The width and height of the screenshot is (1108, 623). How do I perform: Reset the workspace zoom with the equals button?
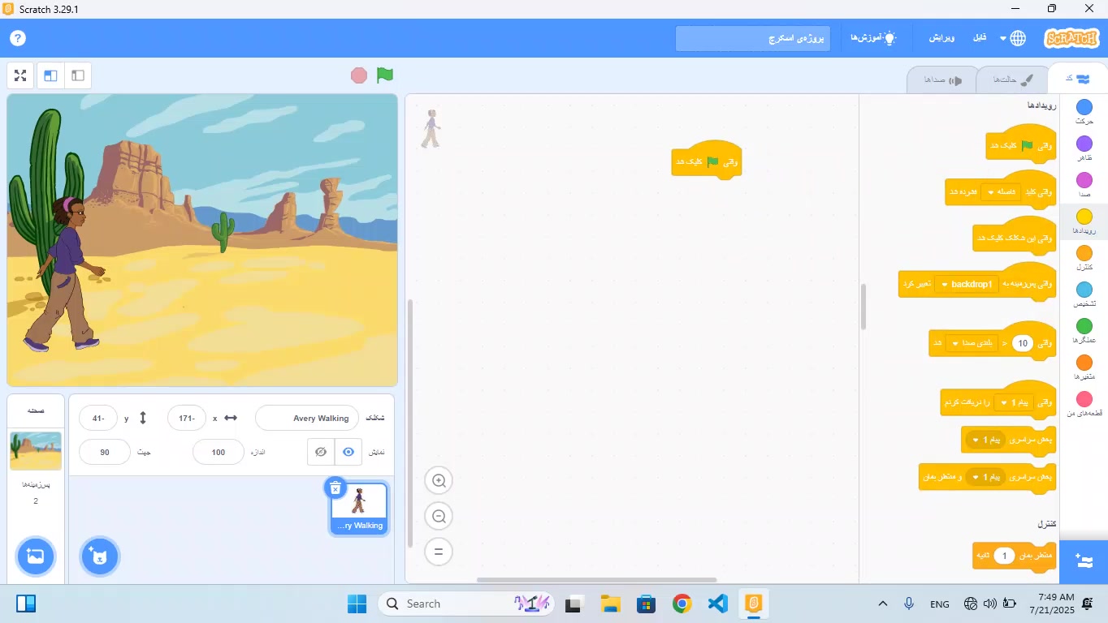[x=439, y=552]
